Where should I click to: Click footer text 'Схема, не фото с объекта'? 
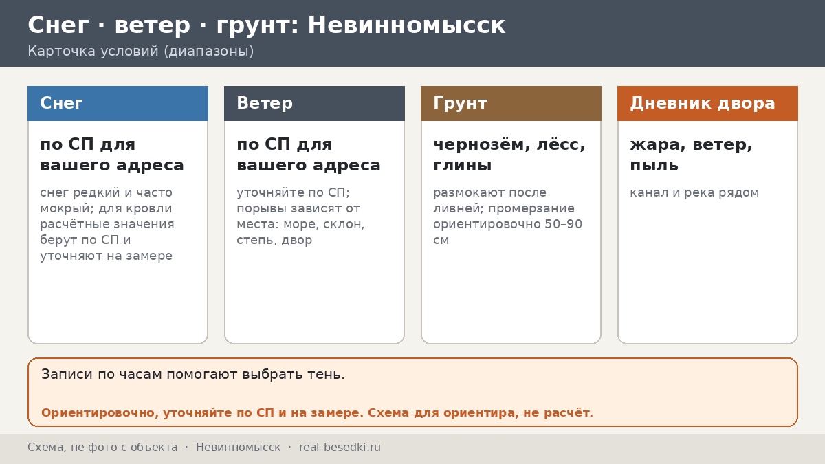(102, 448)
